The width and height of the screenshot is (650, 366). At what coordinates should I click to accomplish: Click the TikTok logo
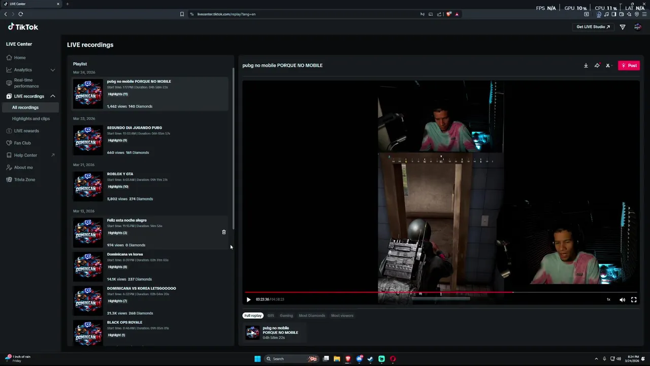tap(23, 27)
